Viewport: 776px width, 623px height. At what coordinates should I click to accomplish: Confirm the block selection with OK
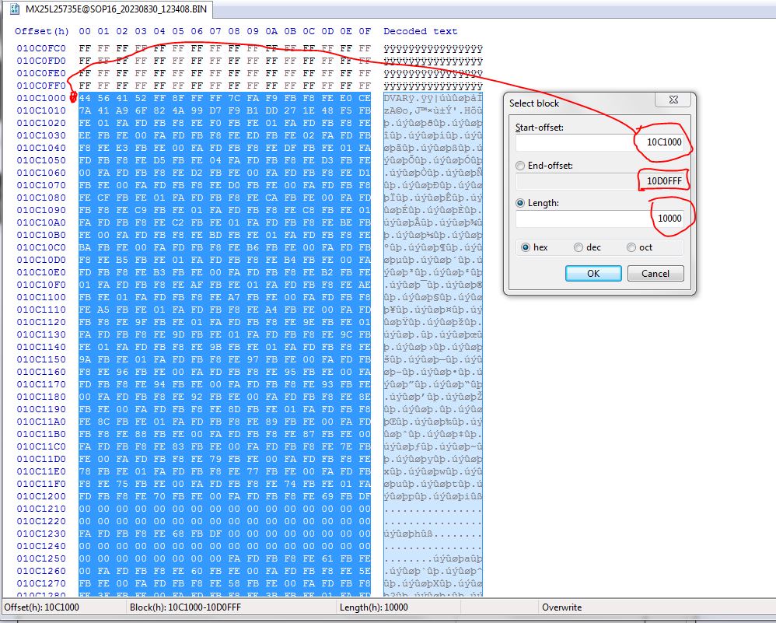click(x=593, y=273)
